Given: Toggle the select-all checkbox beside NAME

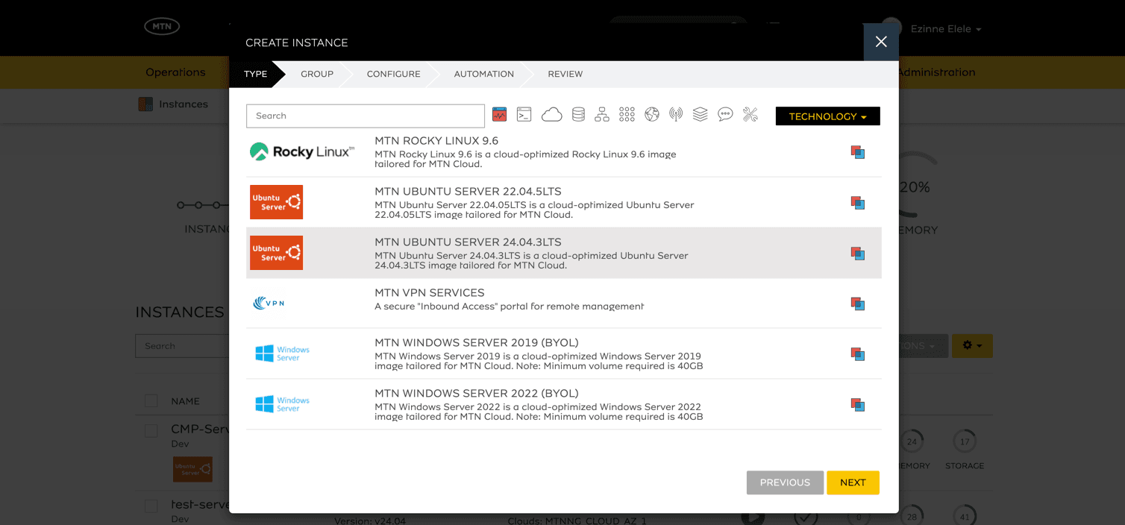Looking at the screenshot, I should click(x=151, y=401).
